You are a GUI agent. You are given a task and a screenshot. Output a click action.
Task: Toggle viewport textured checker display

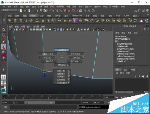tap(64, 30)
